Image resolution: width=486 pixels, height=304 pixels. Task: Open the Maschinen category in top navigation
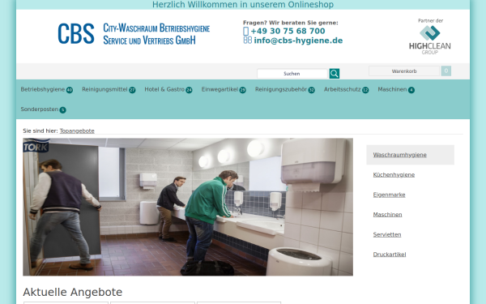pyautogui.click(x=396, y=90)
